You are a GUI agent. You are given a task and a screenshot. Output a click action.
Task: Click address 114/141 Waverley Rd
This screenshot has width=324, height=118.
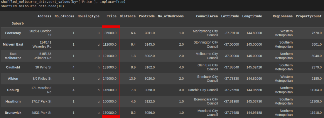pos(42,44)
